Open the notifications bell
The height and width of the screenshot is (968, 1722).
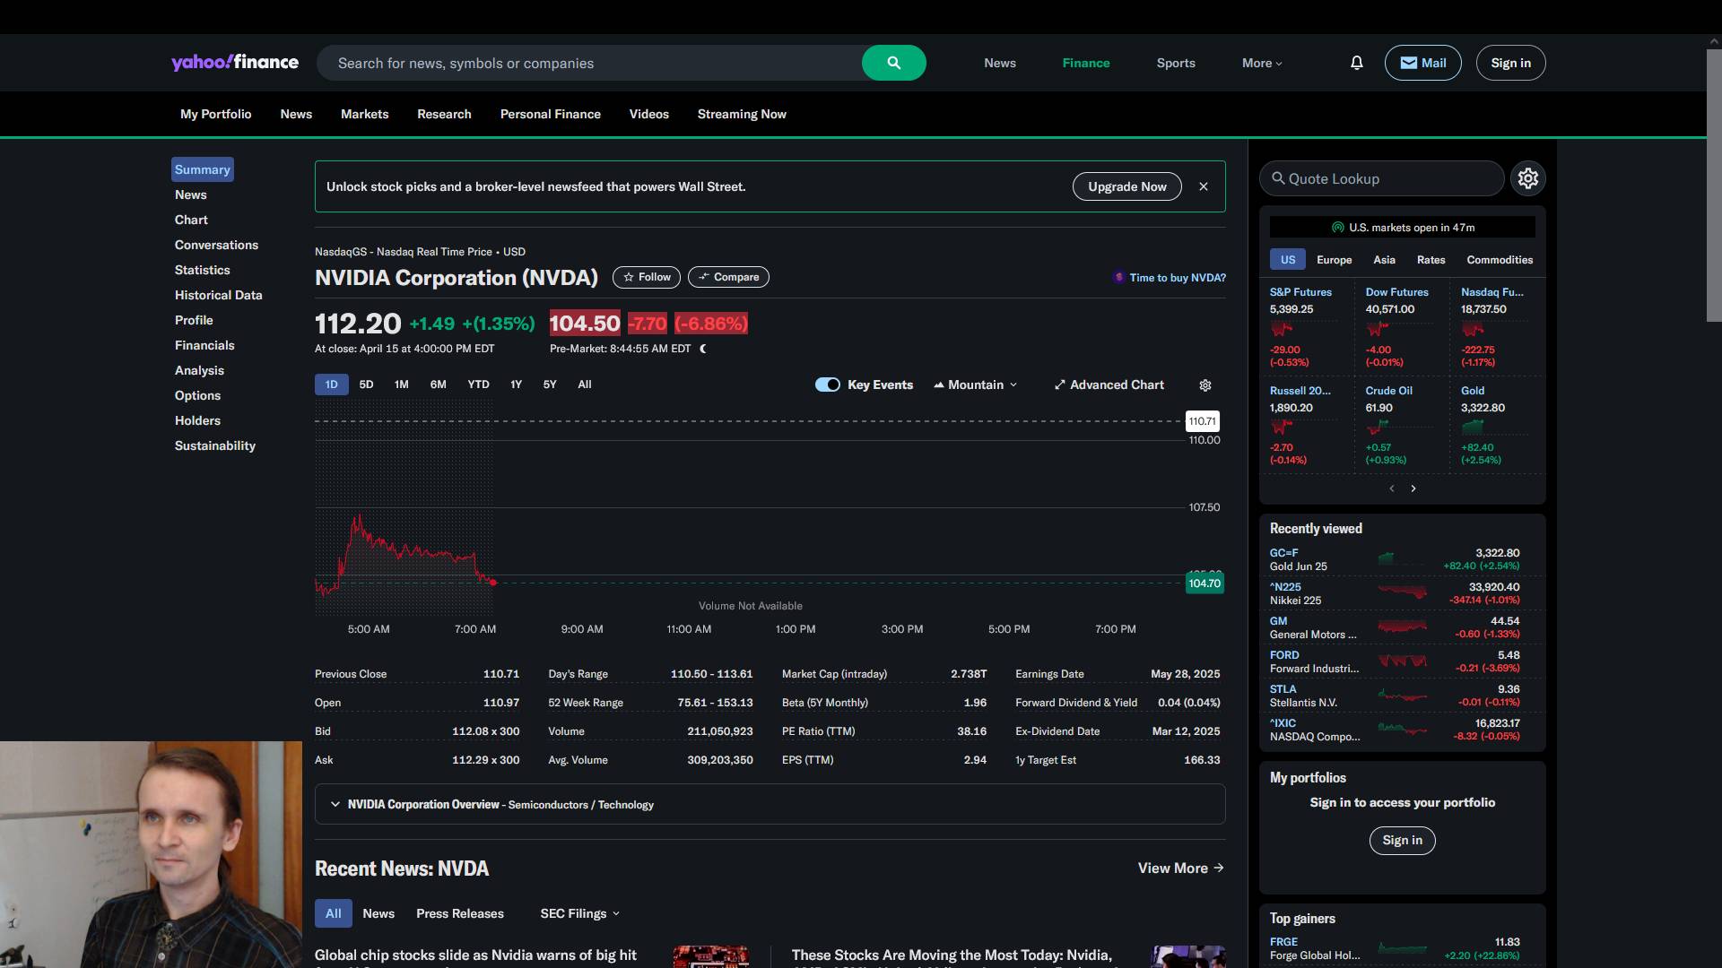point(1356,63)
